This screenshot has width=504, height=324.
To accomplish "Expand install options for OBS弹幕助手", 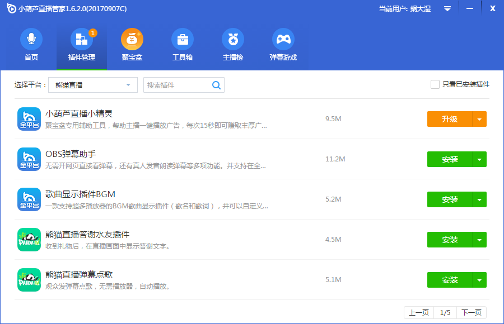I will (x=479, y=159).
